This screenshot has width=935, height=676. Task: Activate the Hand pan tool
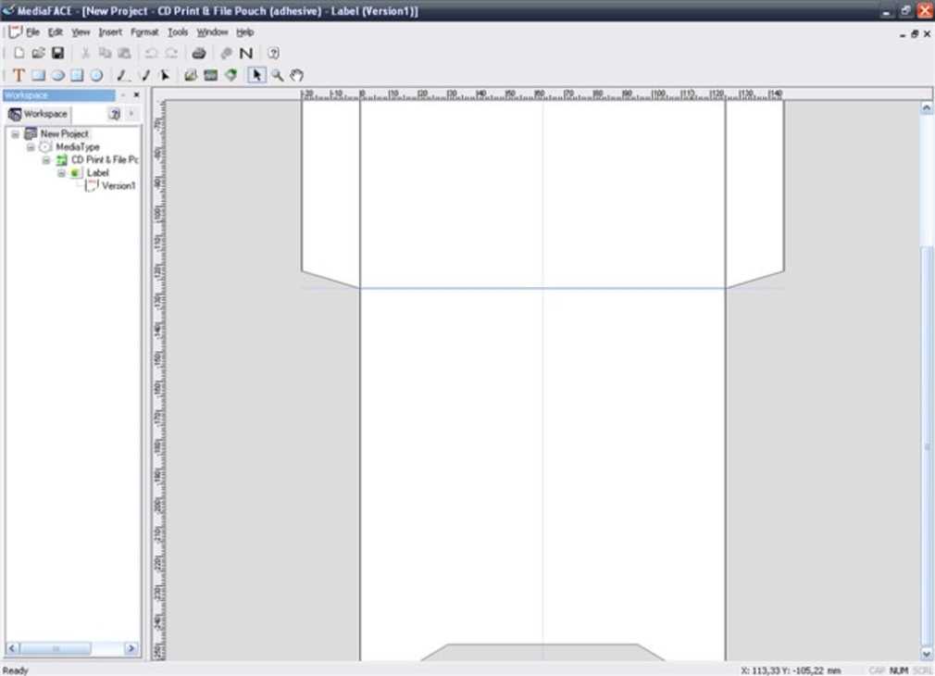296,75
